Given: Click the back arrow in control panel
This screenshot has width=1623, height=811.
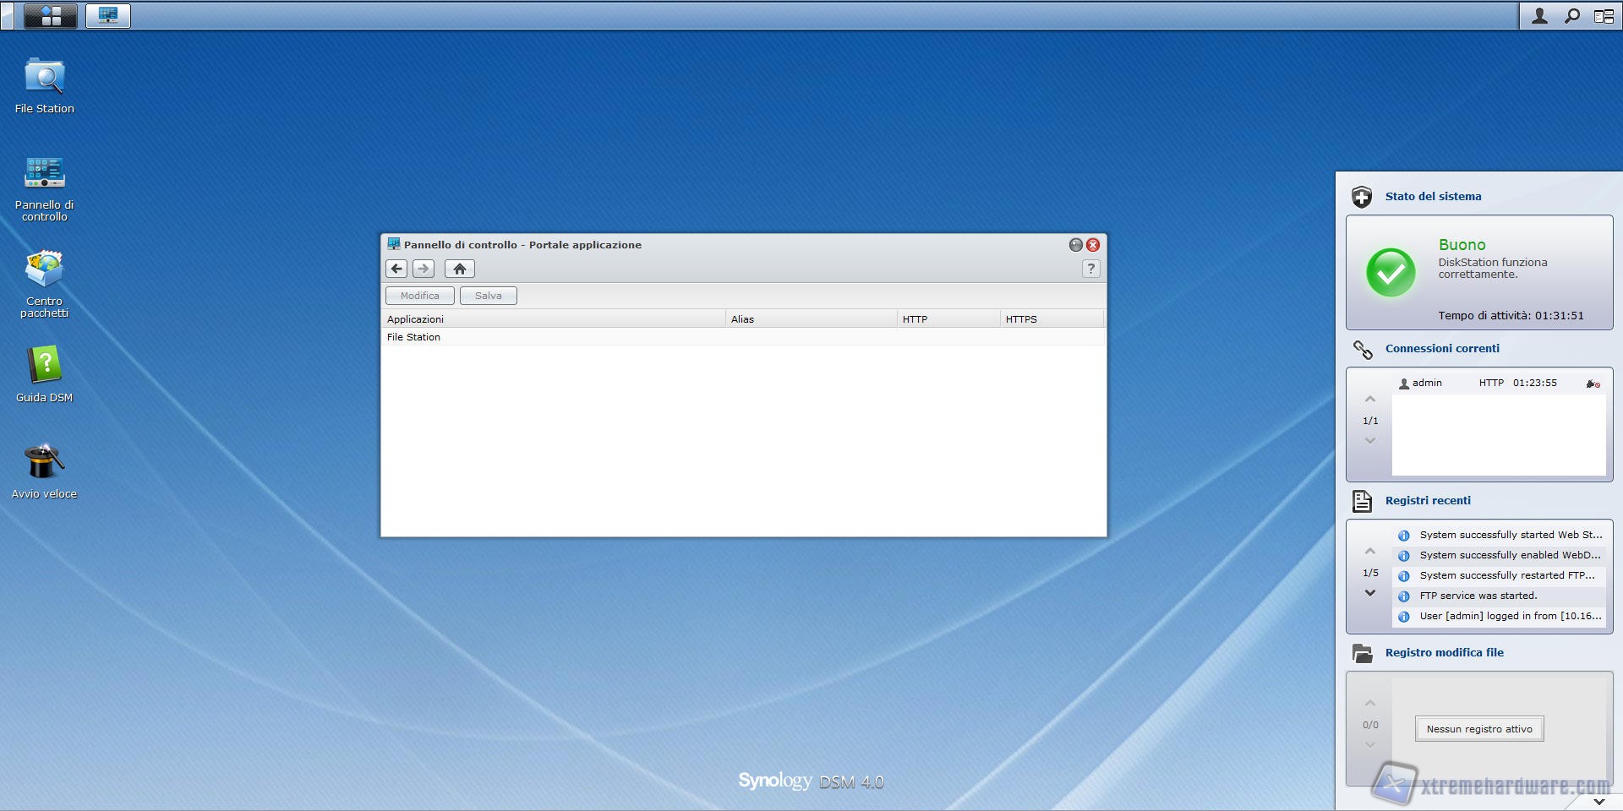Looking at the screenshot, I should coord(396,269).
